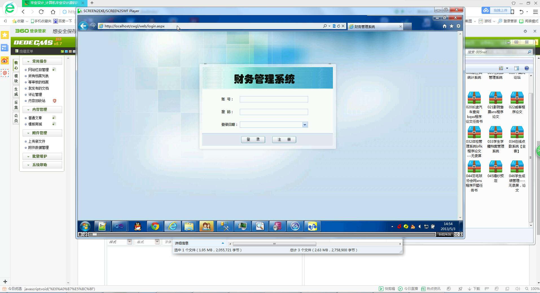
Task: Open IE tools gear
Action: point(458,26)
